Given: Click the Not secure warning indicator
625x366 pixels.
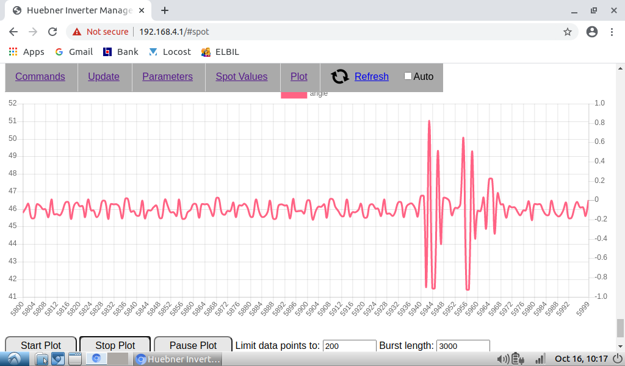Looking at the screenshot, I should pyautogui.click(x=101, y=32).
